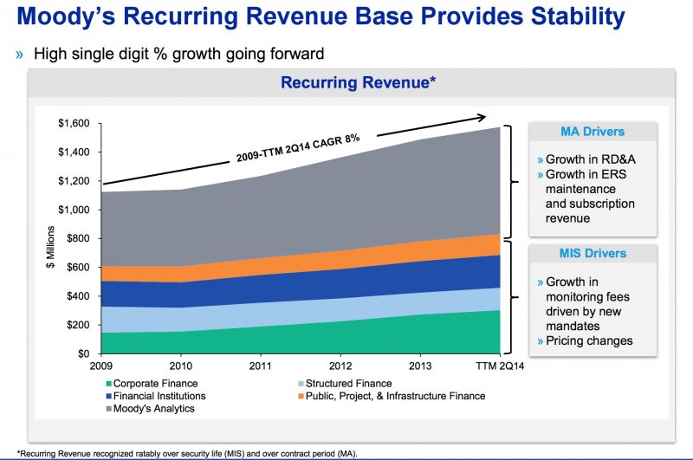Select the Structured Finance legend label

349,384
